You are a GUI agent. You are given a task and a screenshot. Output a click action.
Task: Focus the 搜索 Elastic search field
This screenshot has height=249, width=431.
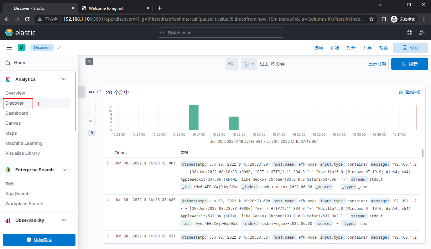[x=221, y=33]
